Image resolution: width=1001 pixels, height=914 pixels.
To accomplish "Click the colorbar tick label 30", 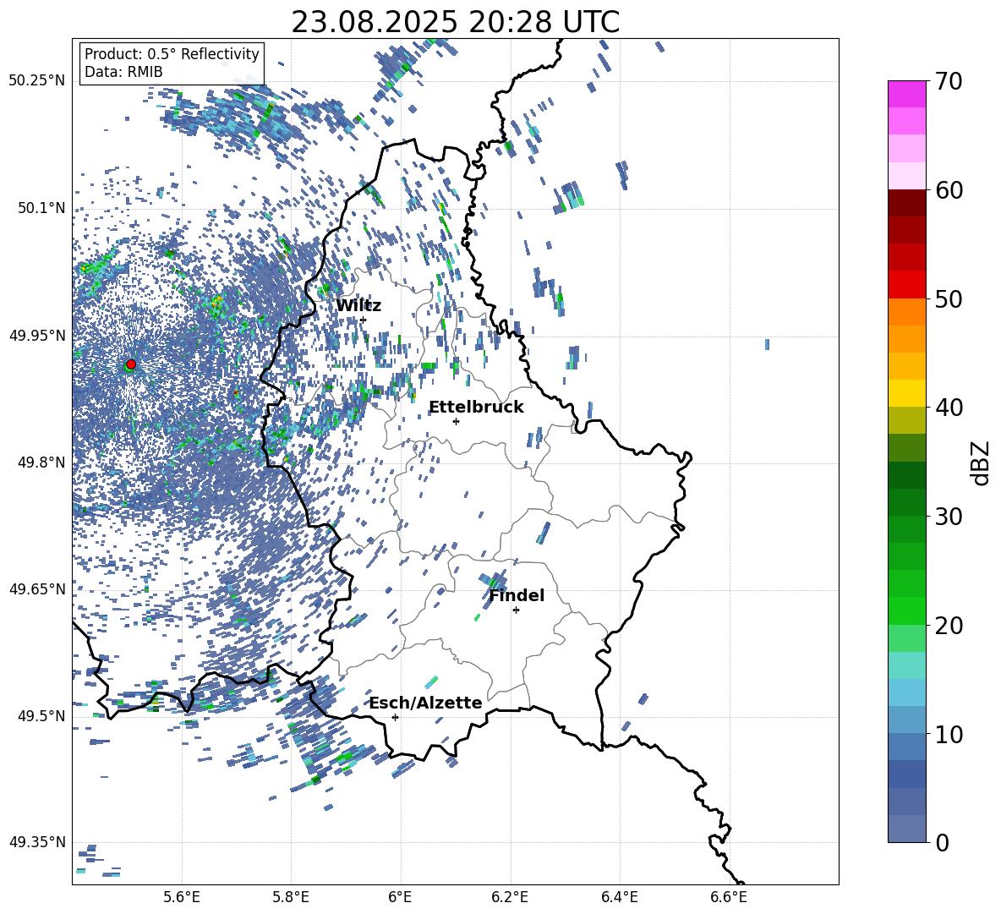I will pos(949,517).
